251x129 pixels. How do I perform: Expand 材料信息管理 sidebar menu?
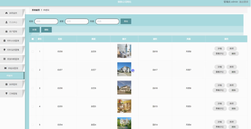[12, 50]
